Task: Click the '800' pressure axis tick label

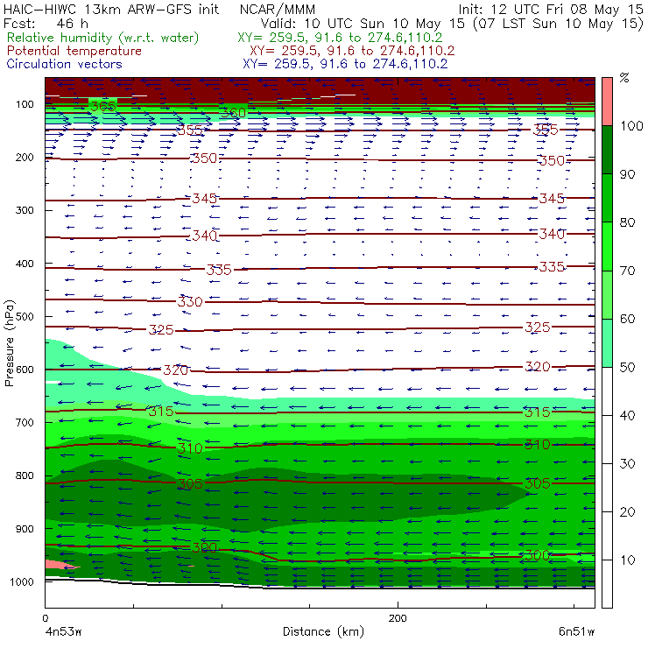Action: [25, 475]
